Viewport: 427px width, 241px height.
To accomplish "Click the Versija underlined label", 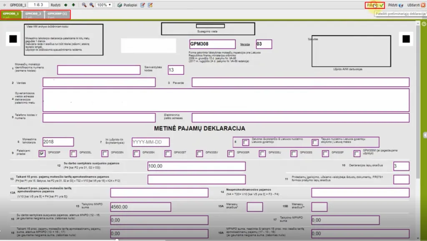I will click(245, 44).
